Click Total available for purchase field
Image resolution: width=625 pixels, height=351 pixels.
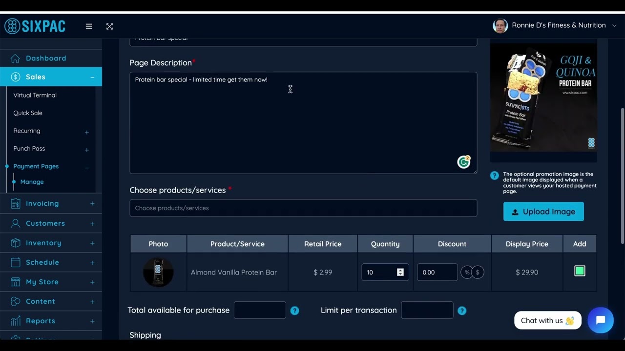pos(260,310)
